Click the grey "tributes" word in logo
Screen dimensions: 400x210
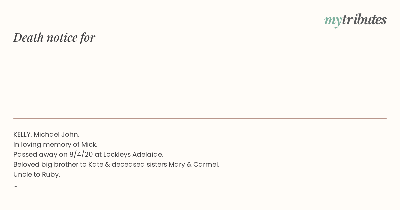tap(364, 19)
